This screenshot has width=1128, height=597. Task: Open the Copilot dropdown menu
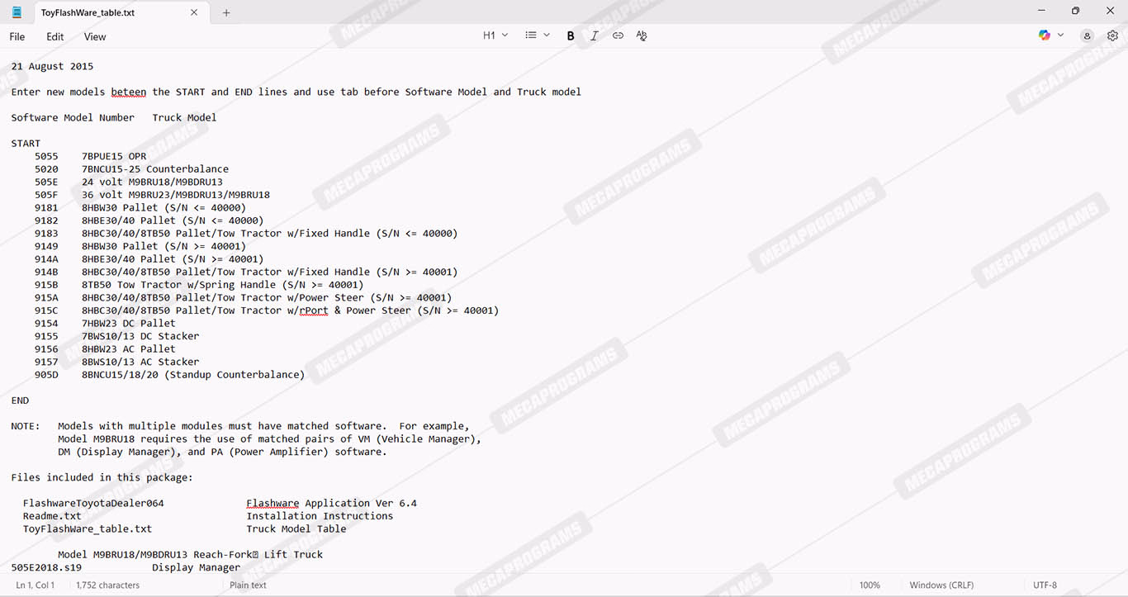[x=1061, y=36]
